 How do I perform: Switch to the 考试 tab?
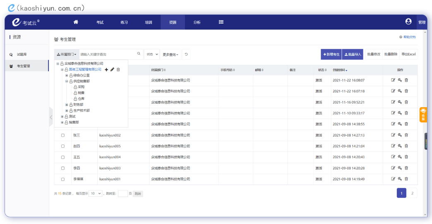[x=100, y=22]
